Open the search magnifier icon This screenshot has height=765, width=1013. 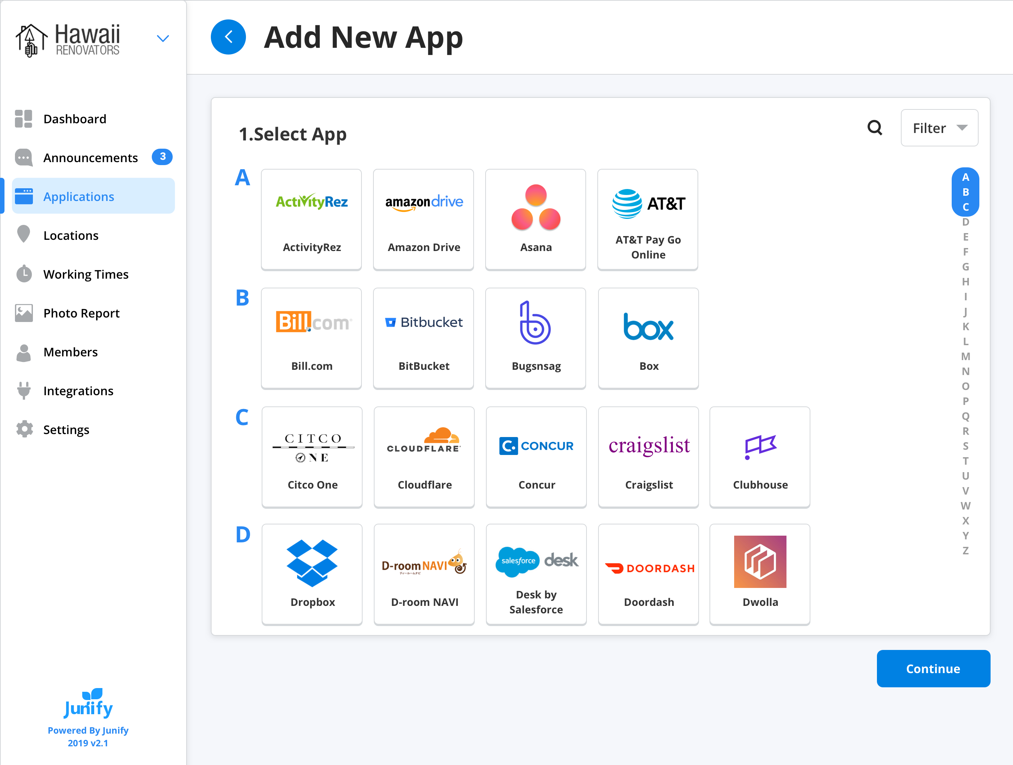tap(875, 128)
